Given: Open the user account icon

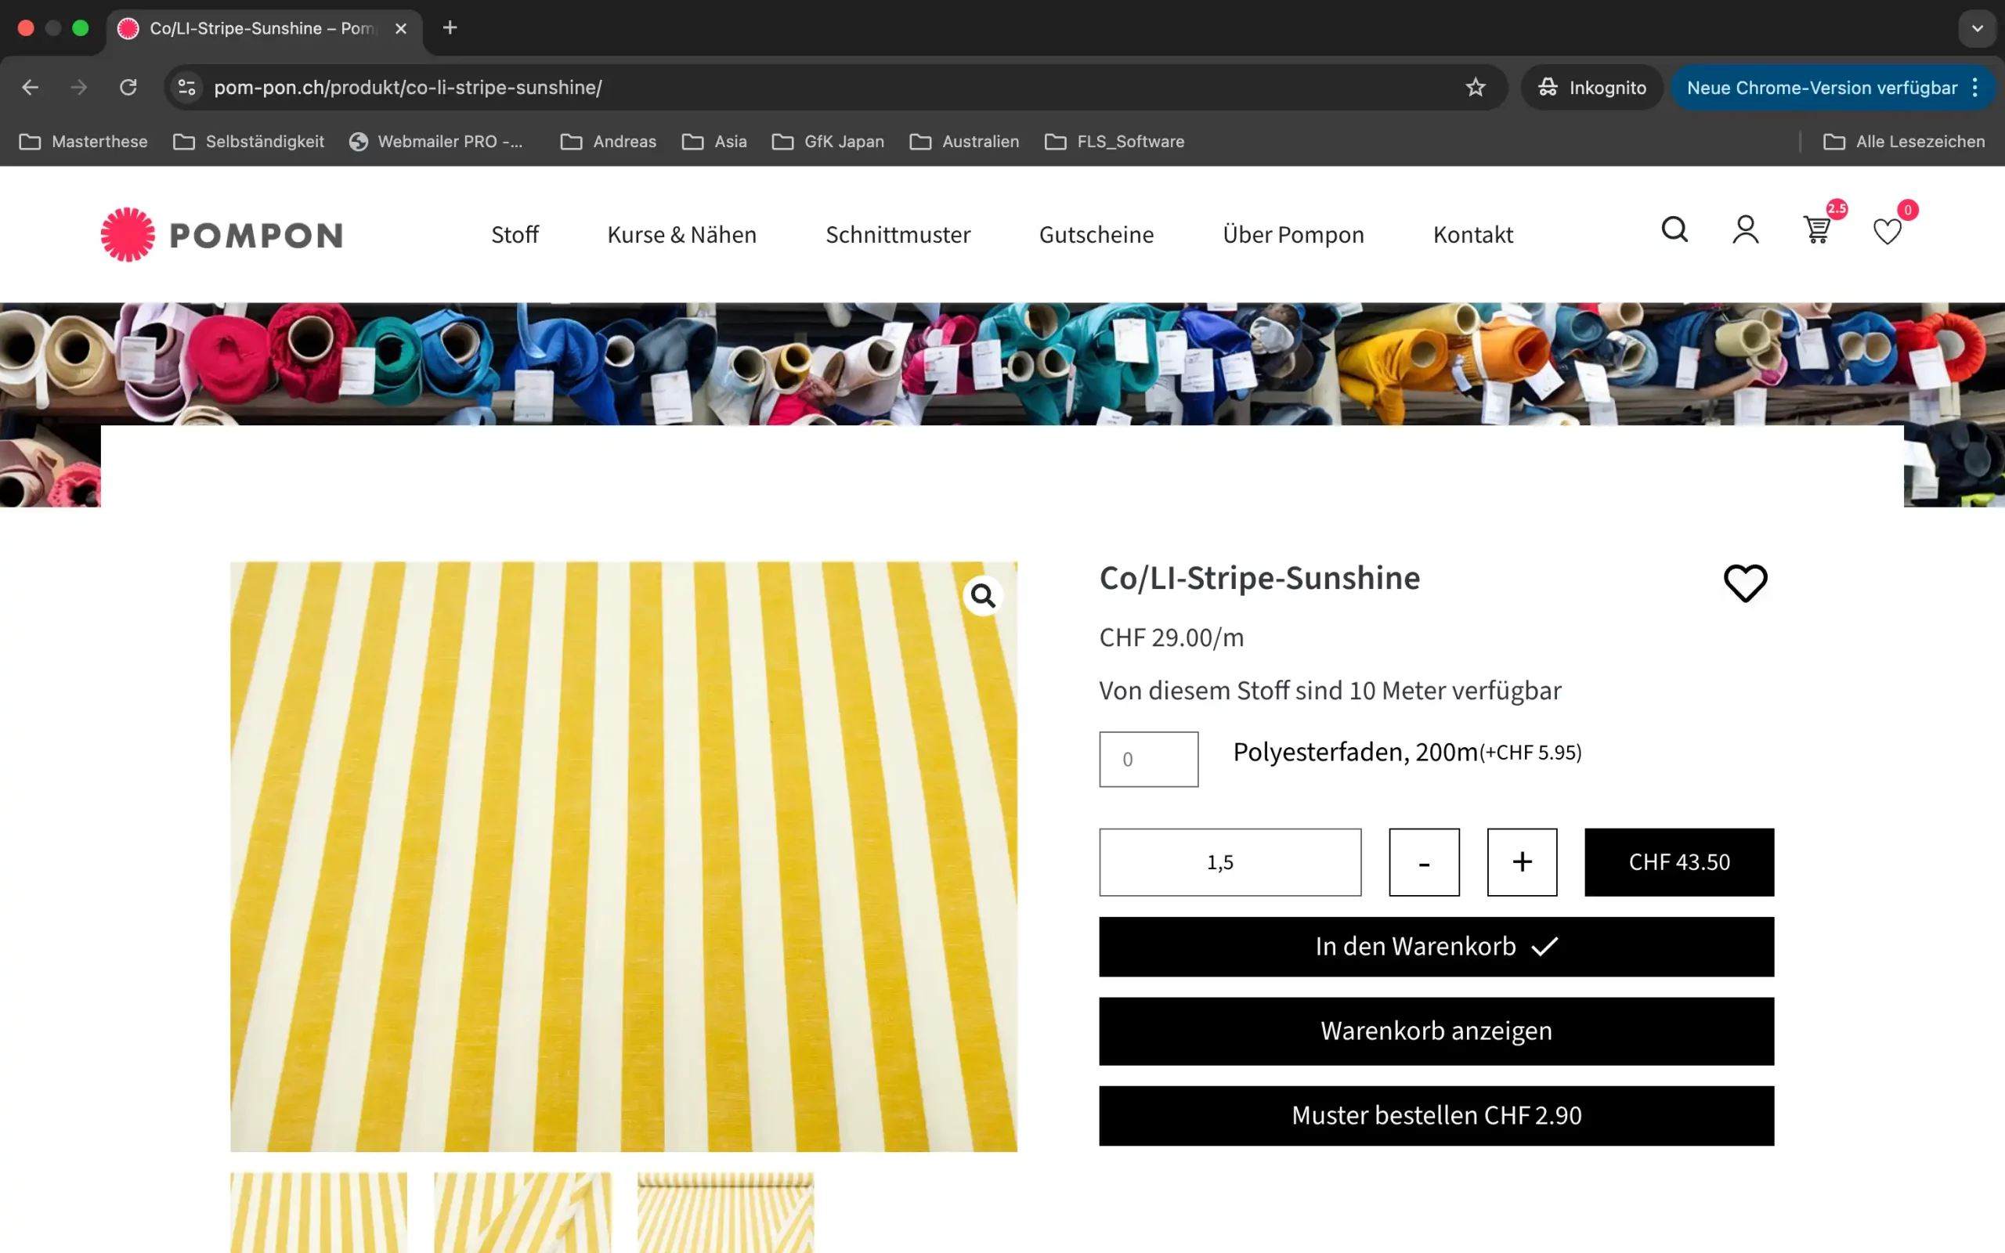Looking at the screenshot, I should click(1745, 229).
